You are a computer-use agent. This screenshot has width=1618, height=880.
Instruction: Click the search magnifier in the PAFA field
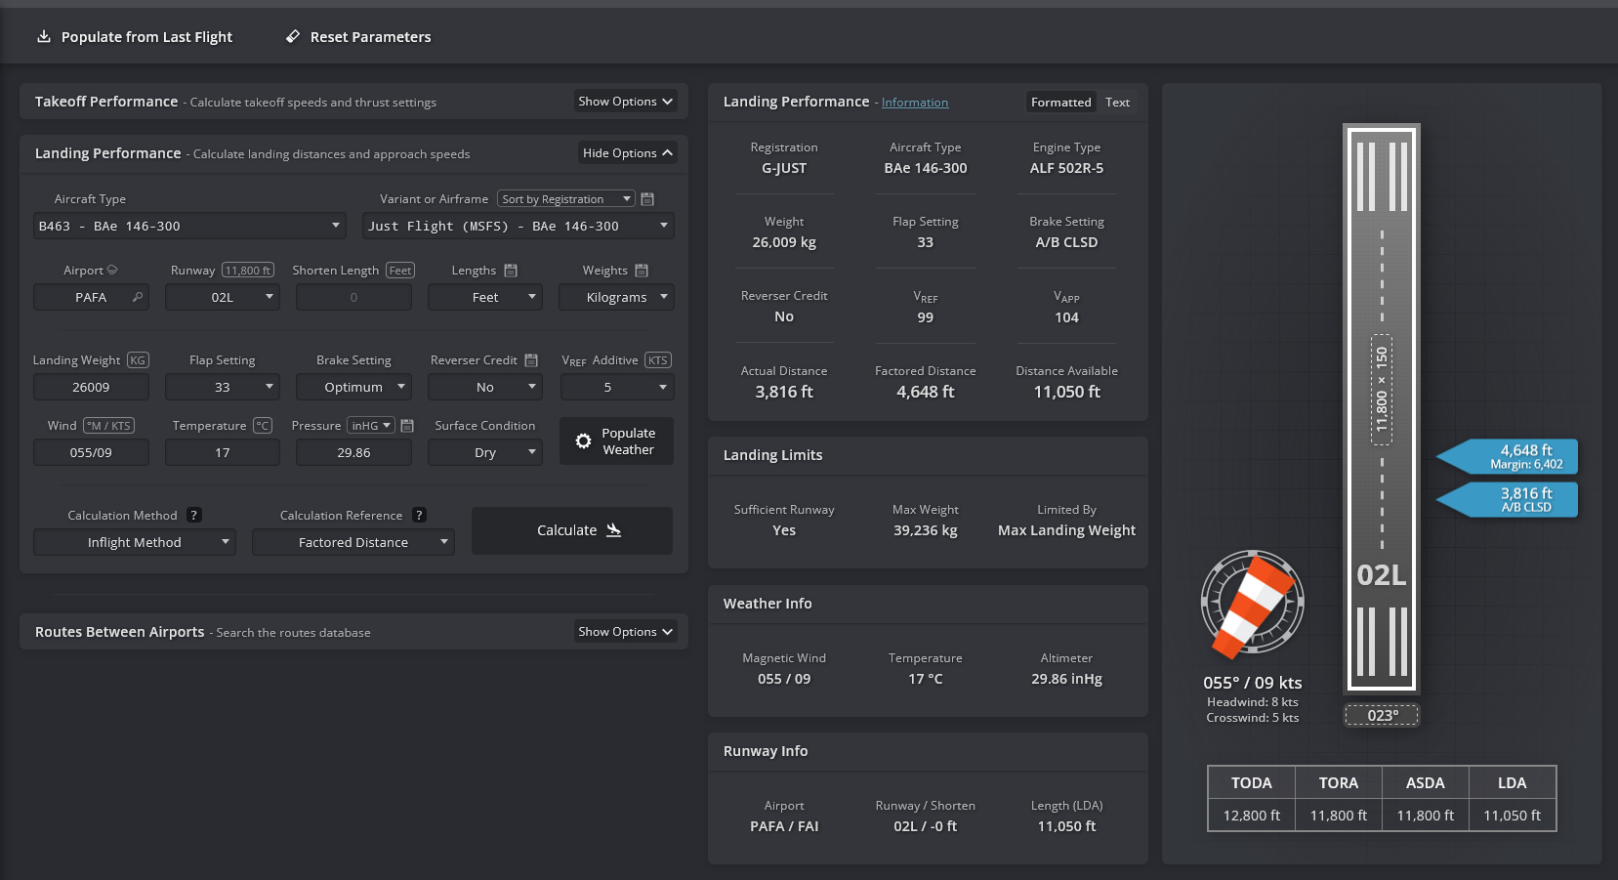(x=138, y=297)
